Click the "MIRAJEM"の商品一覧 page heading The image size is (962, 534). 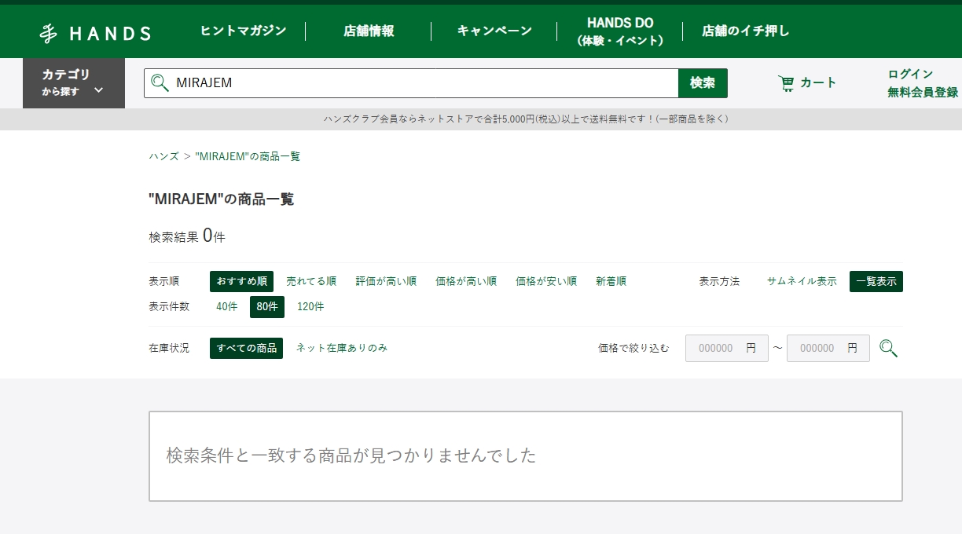point(222,199)
